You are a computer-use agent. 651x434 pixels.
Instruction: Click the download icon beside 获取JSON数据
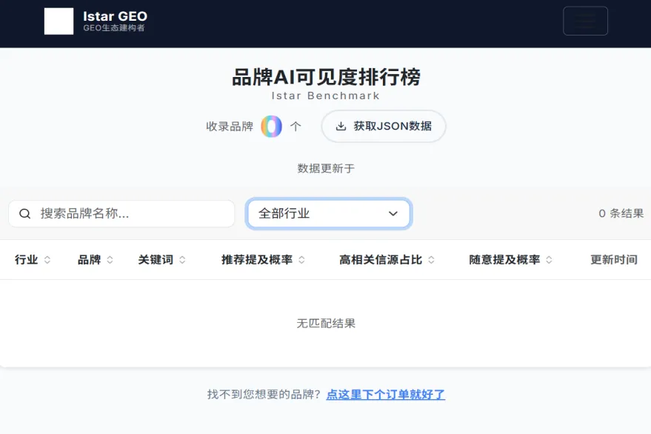coord(341,127)
